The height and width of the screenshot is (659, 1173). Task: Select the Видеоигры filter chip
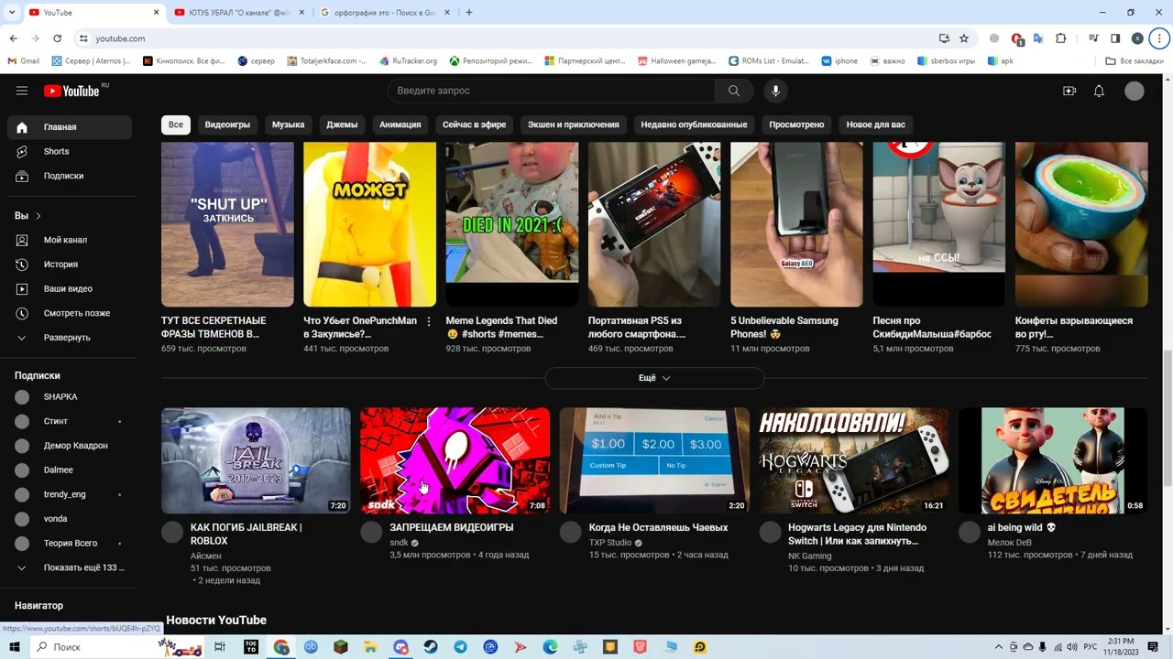coord(227,124)
